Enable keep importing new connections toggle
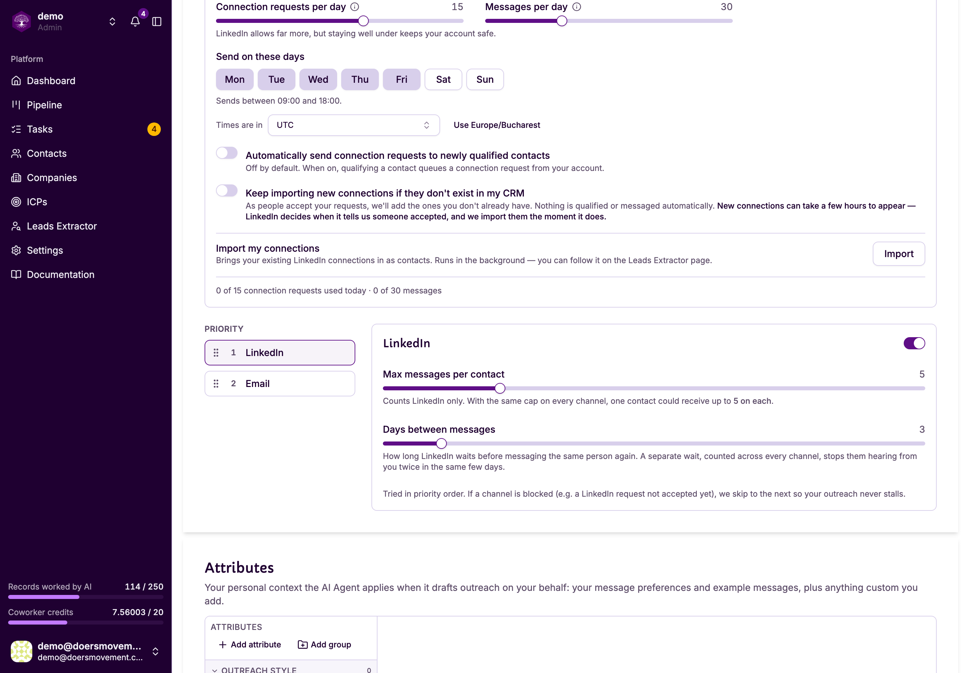 pyautogui.click(x=227, y=190)
